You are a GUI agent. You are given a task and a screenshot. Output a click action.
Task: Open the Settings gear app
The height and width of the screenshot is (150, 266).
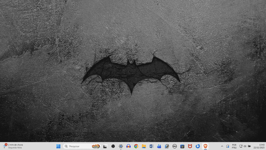121,146
